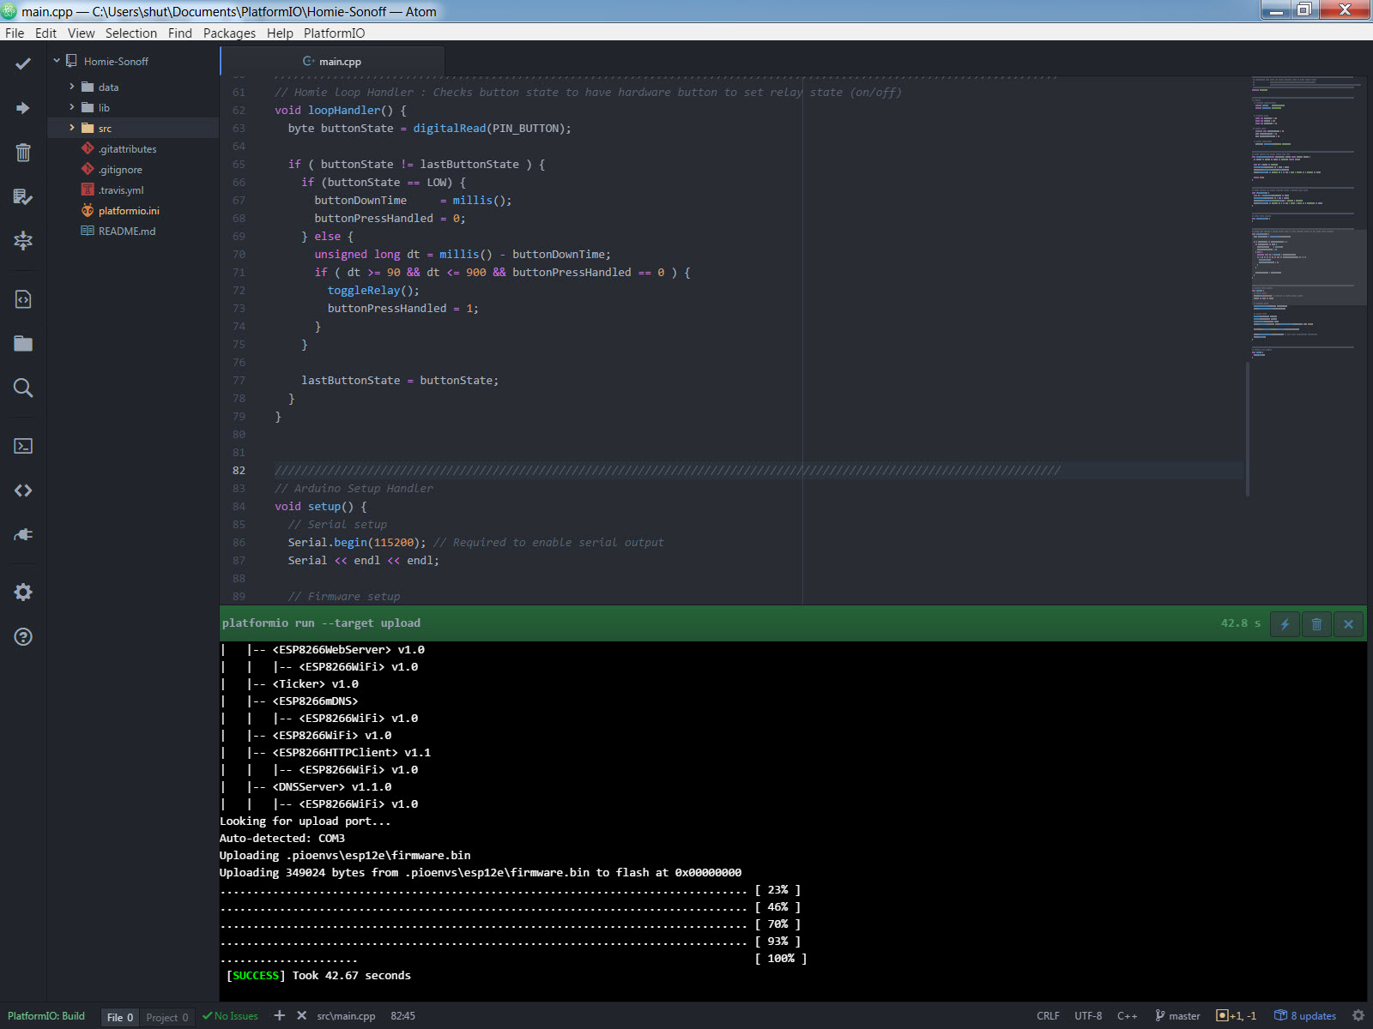1373x1029 pixels.
Task: Open the Packages menu
Action: click(229, 33)
